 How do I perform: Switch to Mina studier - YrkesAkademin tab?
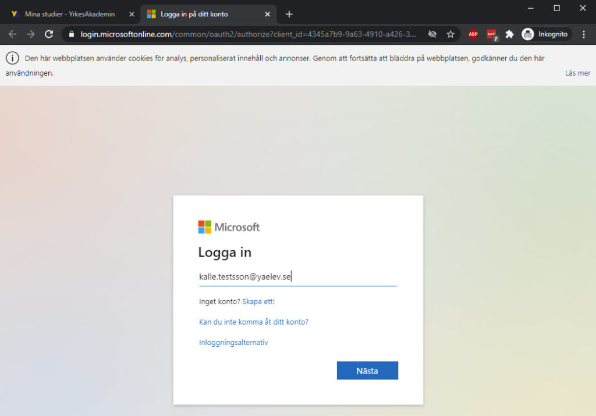click(70, 14)
